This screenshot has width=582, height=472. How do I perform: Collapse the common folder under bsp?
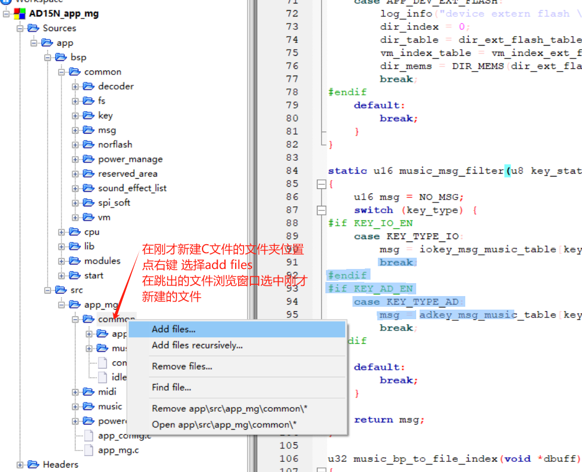click(x=61, y=72)
